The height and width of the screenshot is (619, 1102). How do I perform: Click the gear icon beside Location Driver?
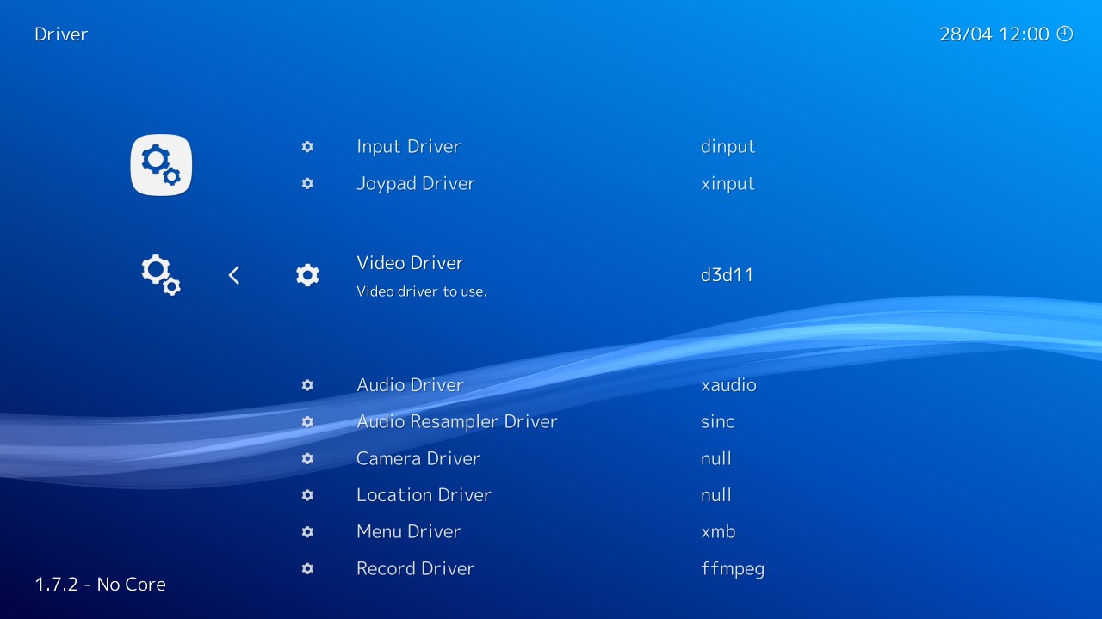[307, 495]
